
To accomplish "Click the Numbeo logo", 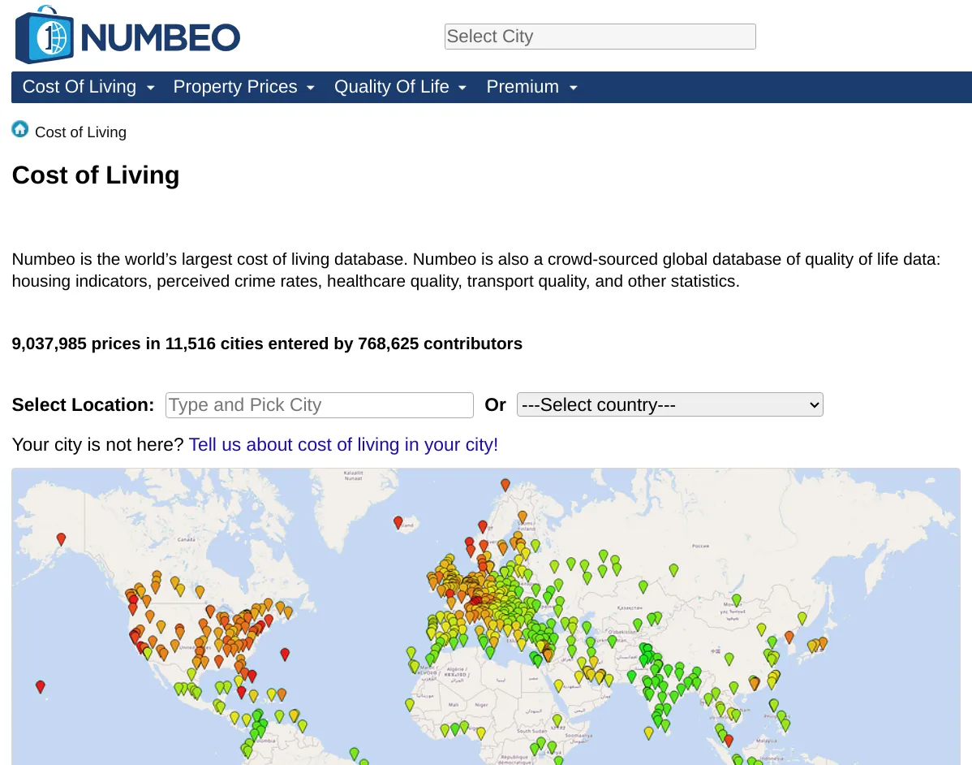I will click(x=127, y=36).
